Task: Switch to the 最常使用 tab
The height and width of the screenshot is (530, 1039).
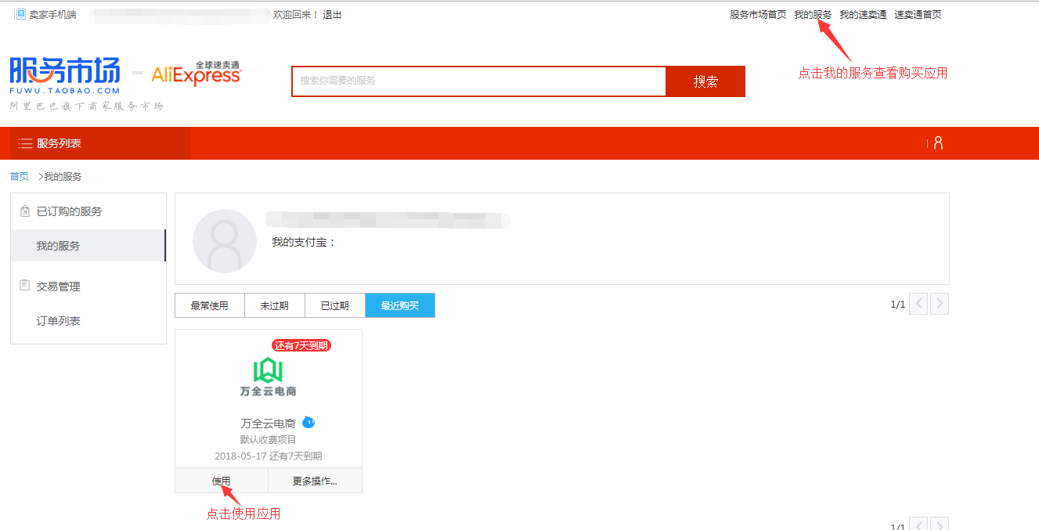Action: point(210,305)
